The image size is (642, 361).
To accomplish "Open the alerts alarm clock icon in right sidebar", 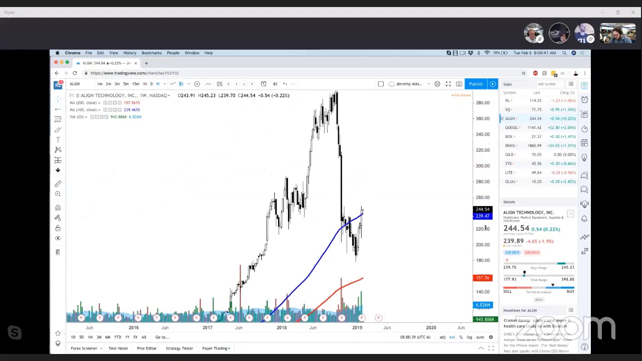I will pyautogui.click(x=584, y=100).
